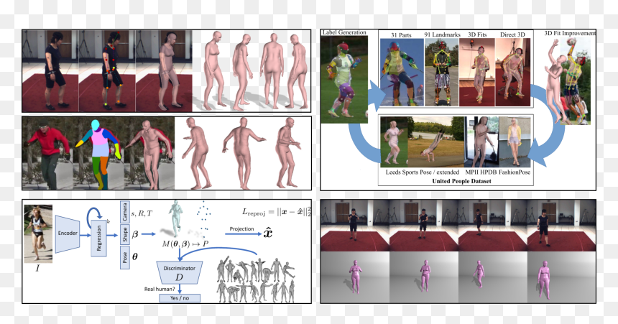
Task: Click the Discriminator D block
Action: 180,272
